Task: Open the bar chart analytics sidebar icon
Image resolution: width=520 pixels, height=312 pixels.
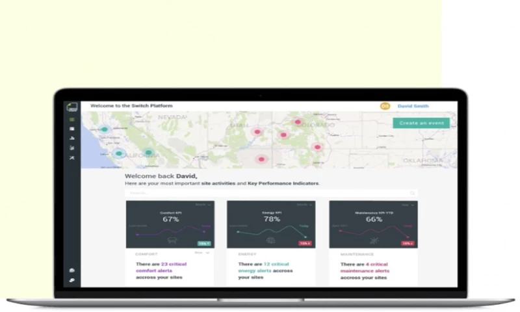Action: (72, 138)
